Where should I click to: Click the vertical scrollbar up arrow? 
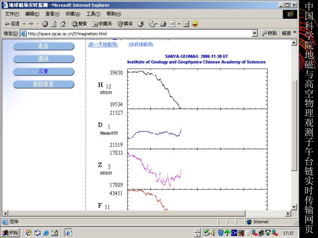coord(294,42)
